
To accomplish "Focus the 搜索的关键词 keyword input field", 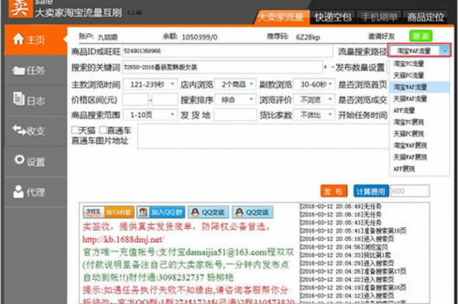I will [222, 67].
